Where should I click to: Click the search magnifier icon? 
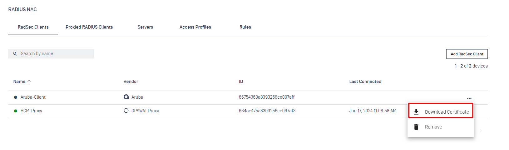pyautogui.click(x=15, y=54)
